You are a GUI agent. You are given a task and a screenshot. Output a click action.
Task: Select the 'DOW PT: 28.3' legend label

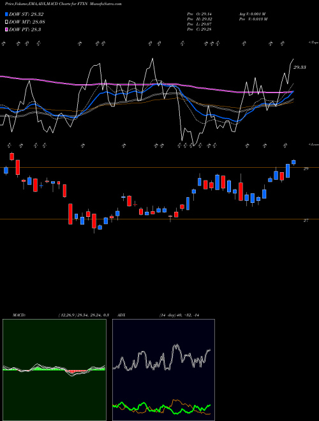tap(25, 29)
